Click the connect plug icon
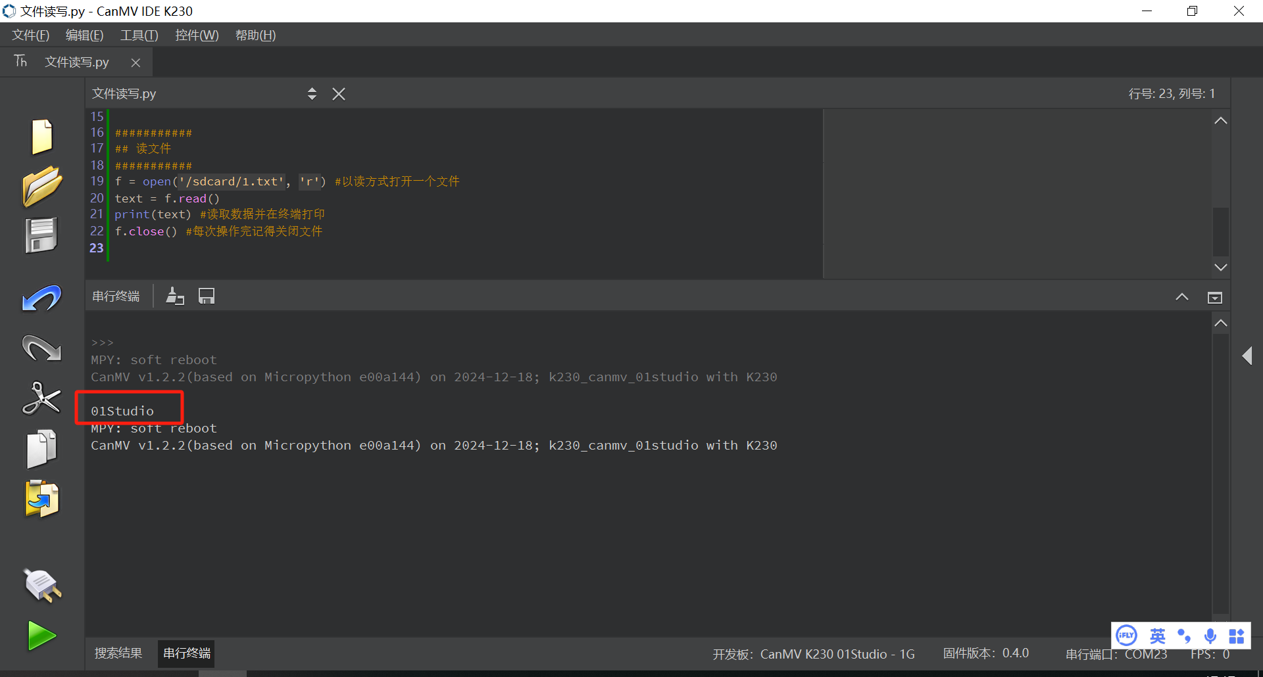The height and width of the screenshot is (677, 1263). 42,585
